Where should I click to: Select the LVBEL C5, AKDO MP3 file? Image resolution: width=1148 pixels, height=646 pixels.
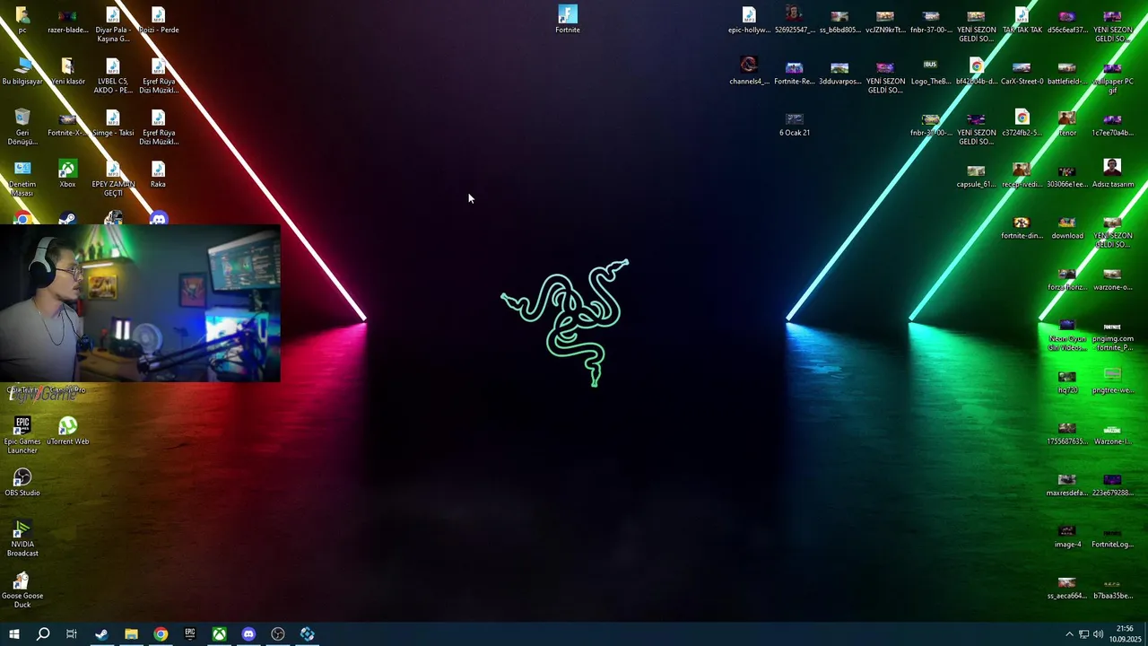113,76
